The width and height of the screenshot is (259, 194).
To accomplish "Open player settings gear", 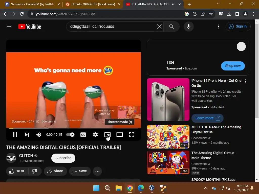I will point(95,135).
